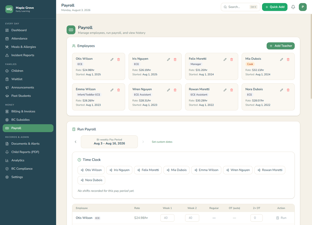Edit Iris Nguyen with the pencil icon
312x225 pixels.
click(168, 60)
